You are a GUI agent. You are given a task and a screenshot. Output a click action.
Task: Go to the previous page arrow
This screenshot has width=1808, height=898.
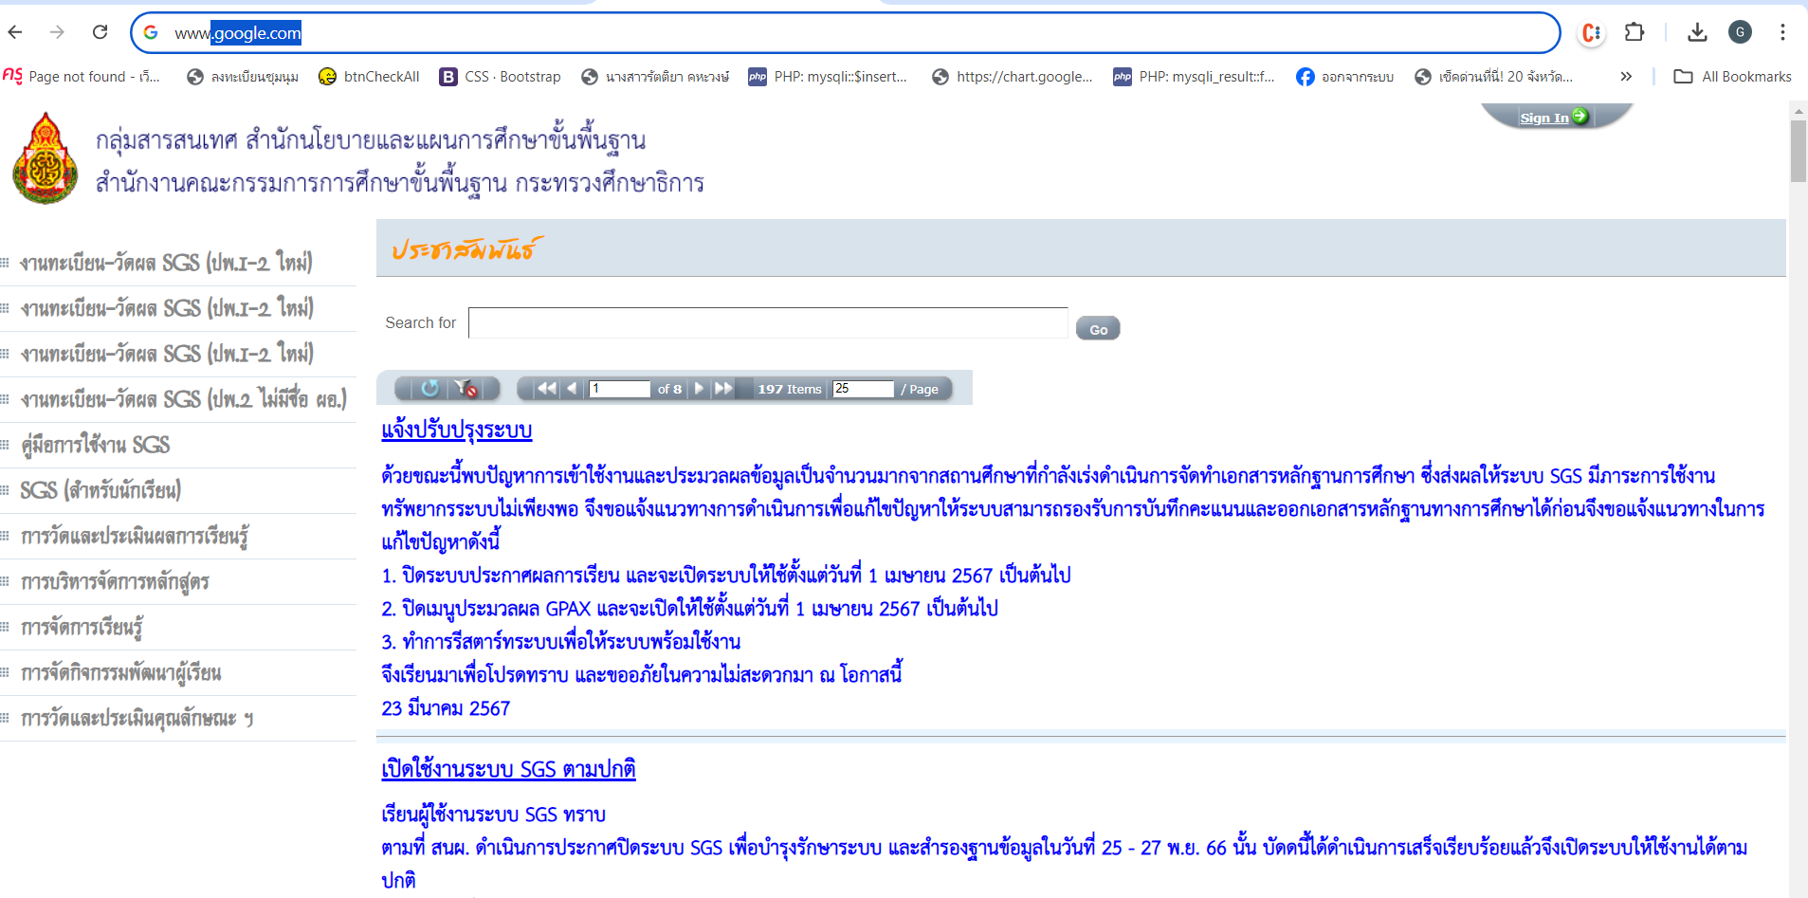[571, 388]
